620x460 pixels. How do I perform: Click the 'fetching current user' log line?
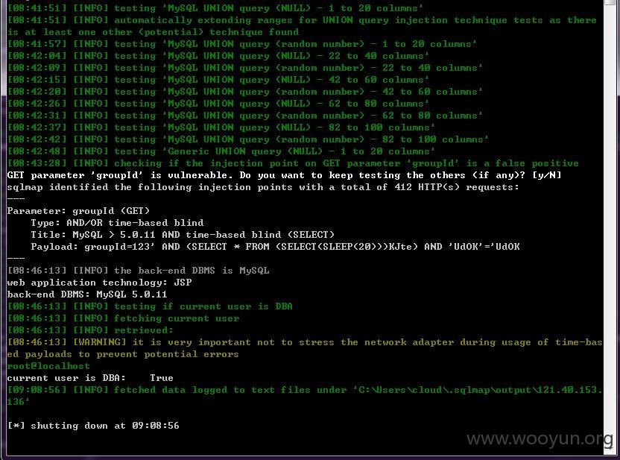(x=123, y=318)
